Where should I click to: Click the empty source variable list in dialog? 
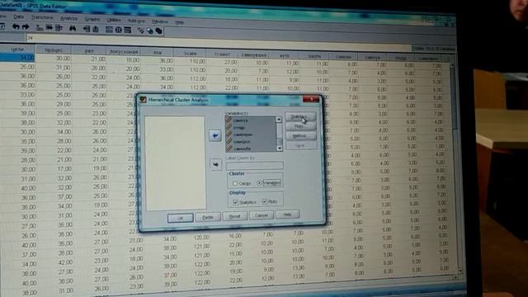click(175, 163)
